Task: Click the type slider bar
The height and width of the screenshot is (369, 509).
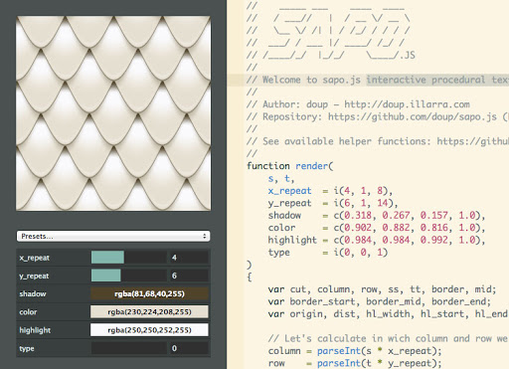Action: [128, 348]
